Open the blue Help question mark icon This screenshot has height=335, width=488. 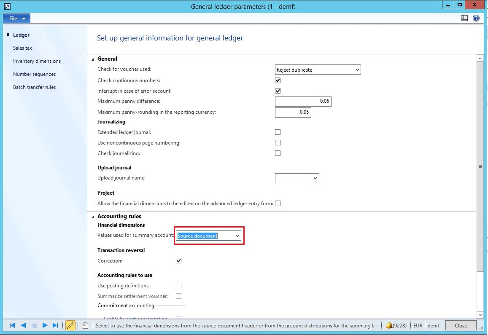click(476, 18)
